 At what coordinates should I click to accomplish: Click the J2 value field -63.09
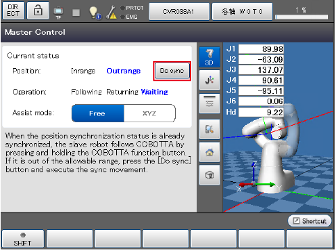coord(261,60)
